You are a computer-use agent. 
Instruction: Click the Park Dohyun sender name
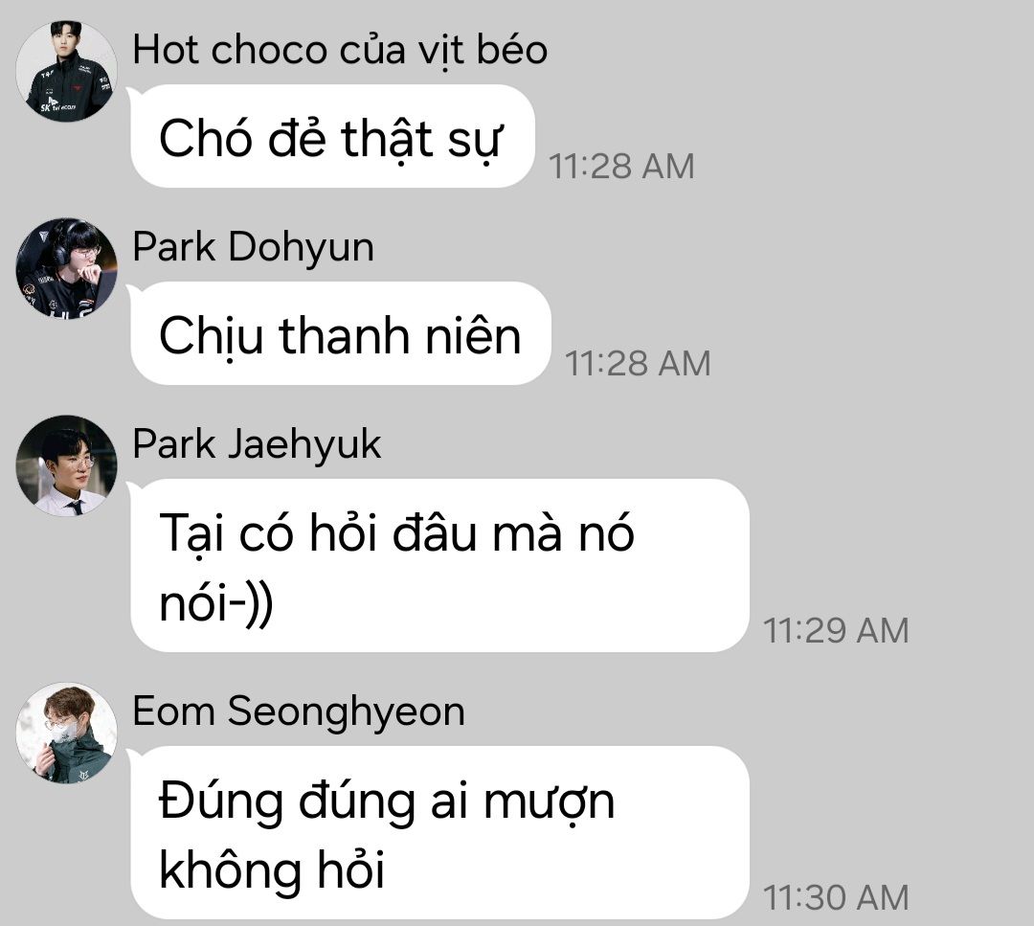[253, 247]
